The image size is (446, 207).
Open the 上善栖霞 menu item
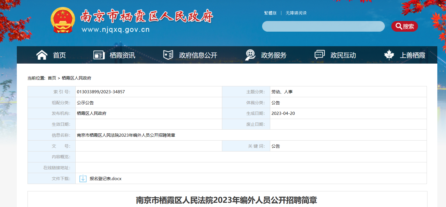(412, 55)
